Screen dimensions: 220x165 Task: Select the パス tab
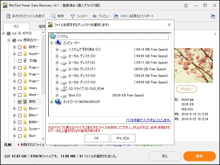[x=16, y=26]
